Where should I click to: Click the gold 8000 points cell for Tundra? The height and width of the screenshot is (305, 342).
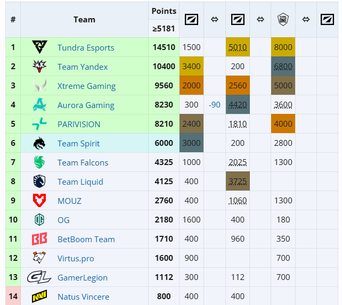[x=283, y=47]
